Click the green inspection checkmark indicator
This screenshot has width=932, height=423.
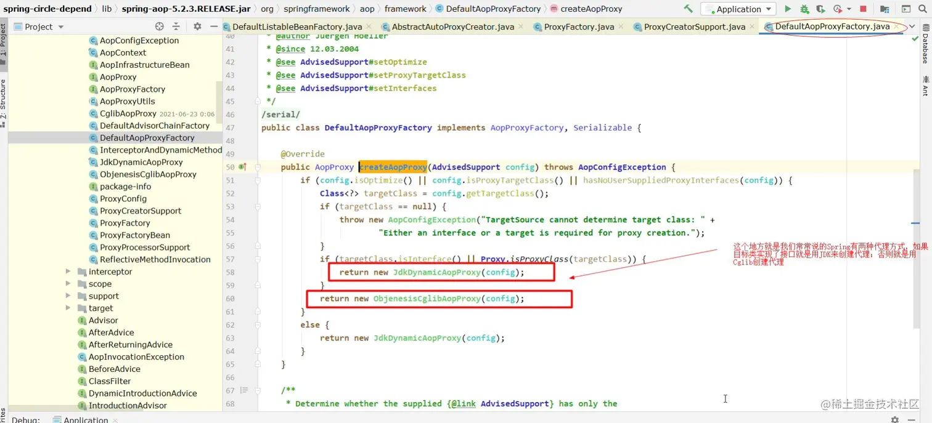pyautogui.click(x=915, y=39)
